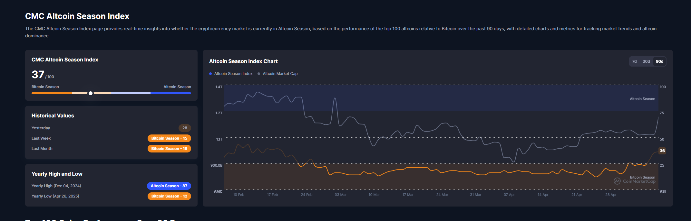
Task: Click the Historical Values heading
Action: coord(53,116)
